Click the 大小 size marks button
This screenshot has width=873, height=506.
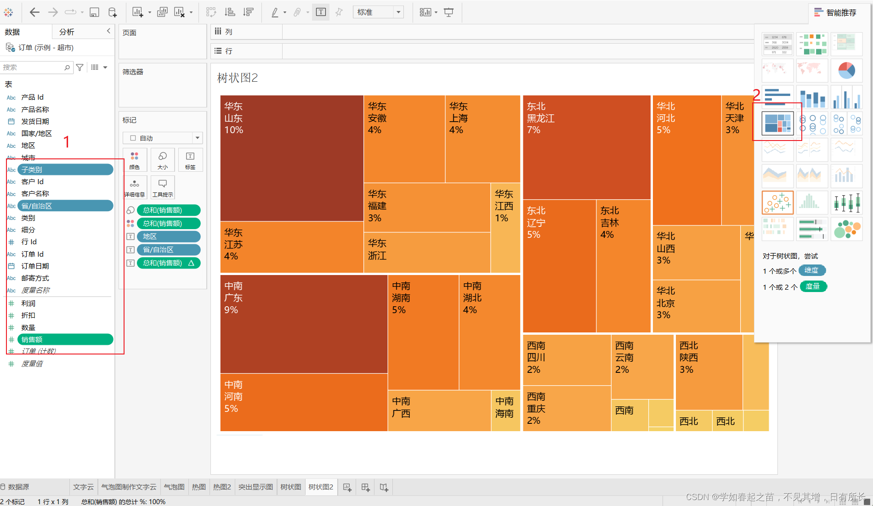point(163,160)
